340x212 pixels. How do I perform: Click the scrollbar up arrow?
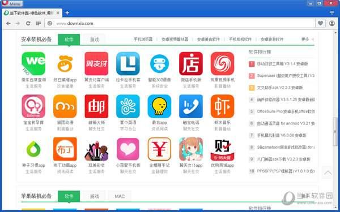tap(335, 33)
